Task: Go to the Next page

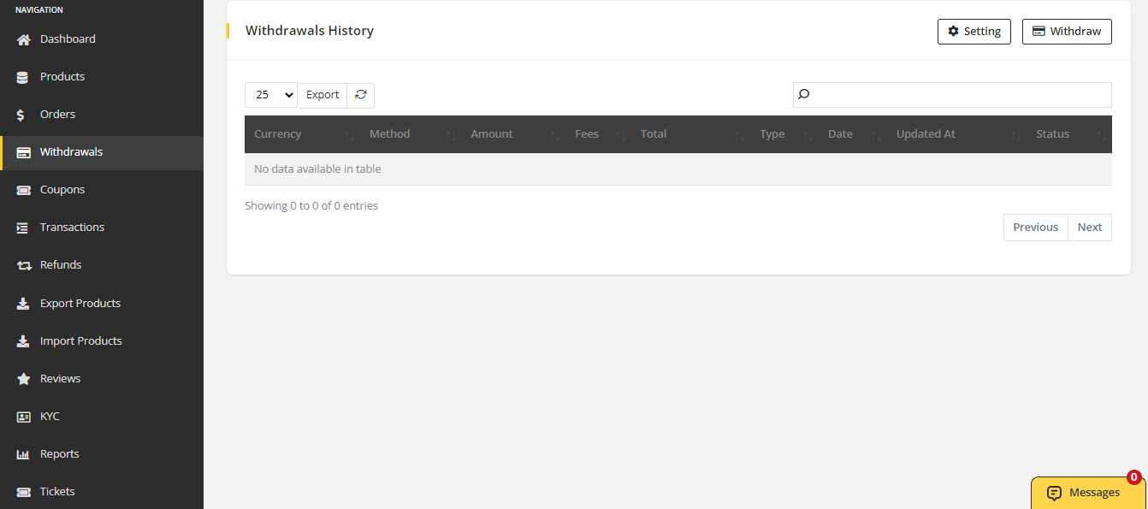Action: (x=1090, y=228)
